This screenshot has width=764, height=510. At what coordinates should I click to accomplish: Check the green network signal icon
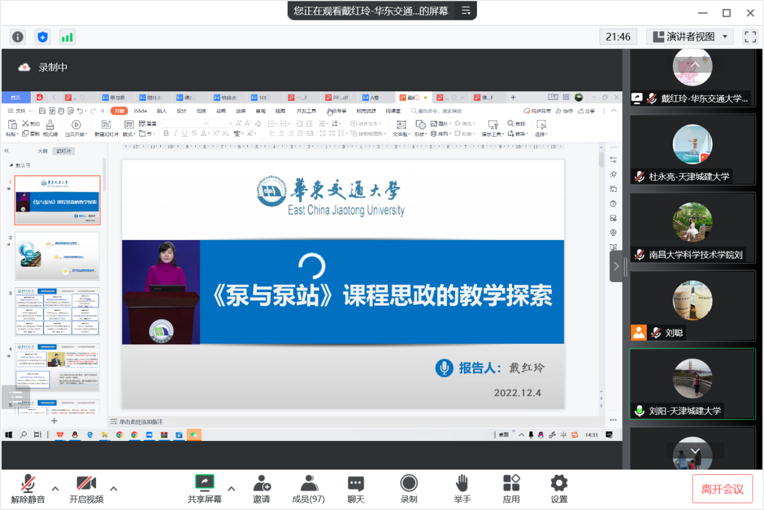click(x=67, y=37)
